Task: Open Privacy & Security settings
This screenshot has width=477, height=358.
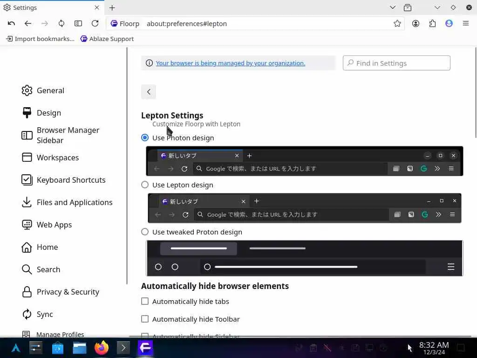Action: click(x=61, y=292)
